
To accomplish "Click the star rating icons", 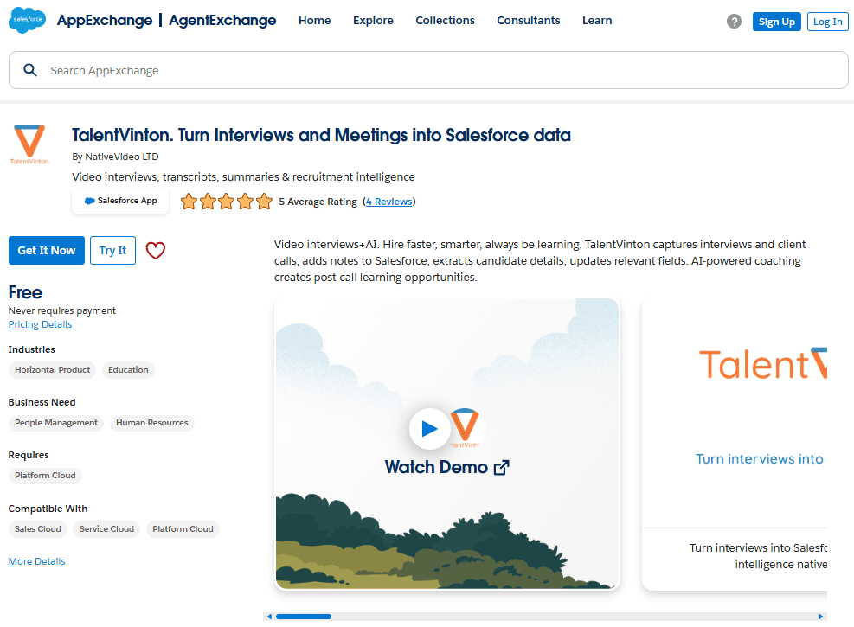I will 227,202.
